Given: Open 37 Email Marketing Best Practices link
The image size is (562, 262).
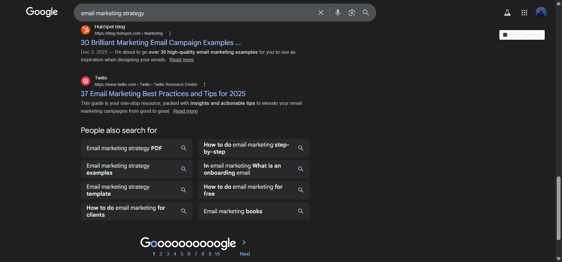Looking at the screenshot, I should (x=163, y=94).
